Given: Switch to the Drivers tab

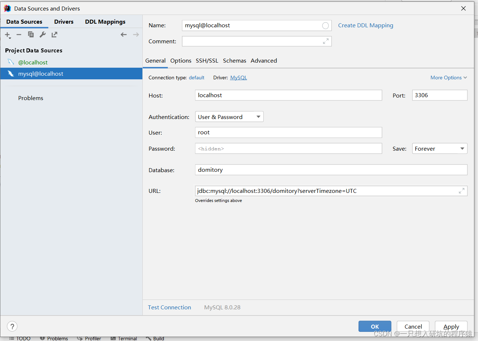Looking at the screenshot, I should click(64, 22).
